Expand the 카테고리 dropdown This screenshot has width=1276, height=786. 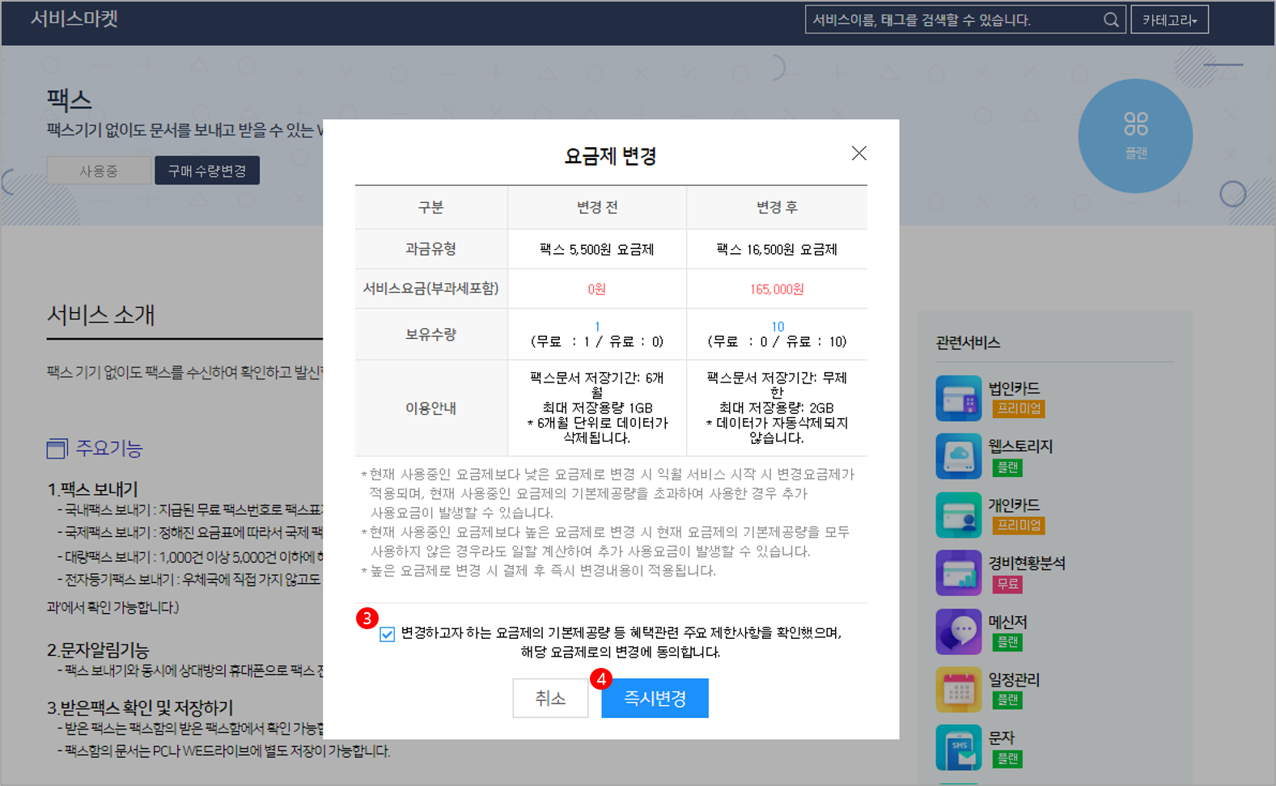click(1169, 20)
